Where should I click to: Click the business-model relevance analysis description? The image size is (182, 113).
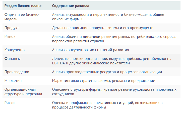pos(108,17)
